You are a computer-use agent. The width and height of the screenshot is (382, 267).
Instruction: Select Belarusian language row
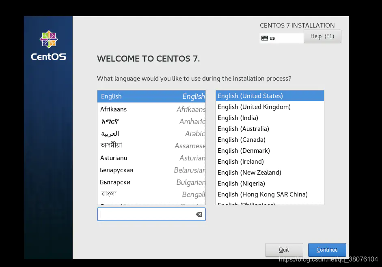point(151,170)
